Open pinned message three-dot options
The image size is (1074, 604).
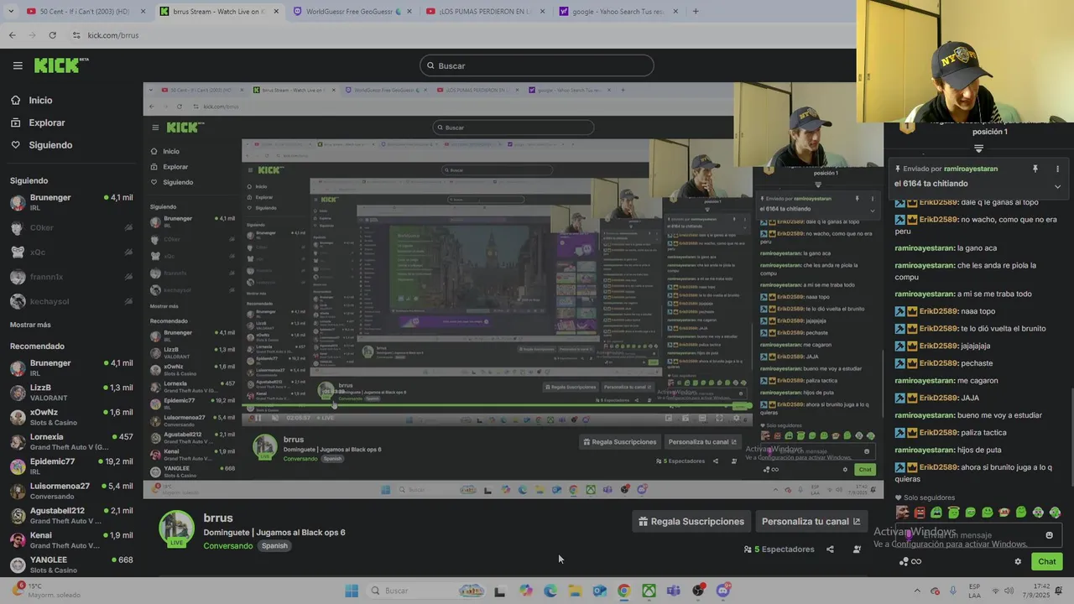point(1057,169)
